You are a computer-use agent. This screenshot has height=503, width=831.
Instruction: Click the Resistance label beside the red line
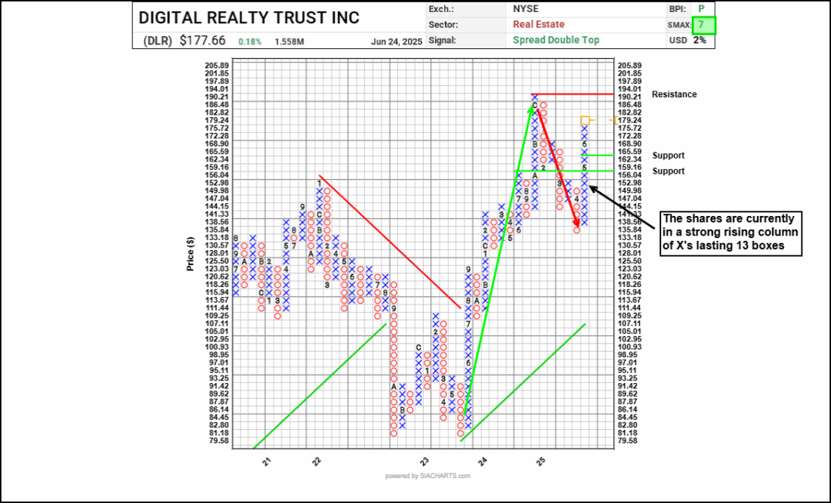[674, 94]
